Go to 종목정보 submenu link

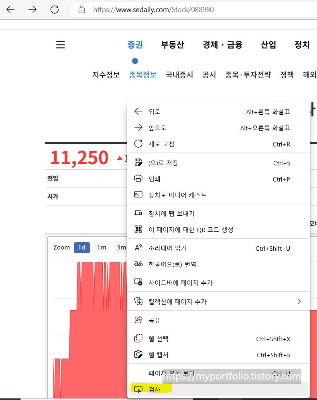pos(143,75)
